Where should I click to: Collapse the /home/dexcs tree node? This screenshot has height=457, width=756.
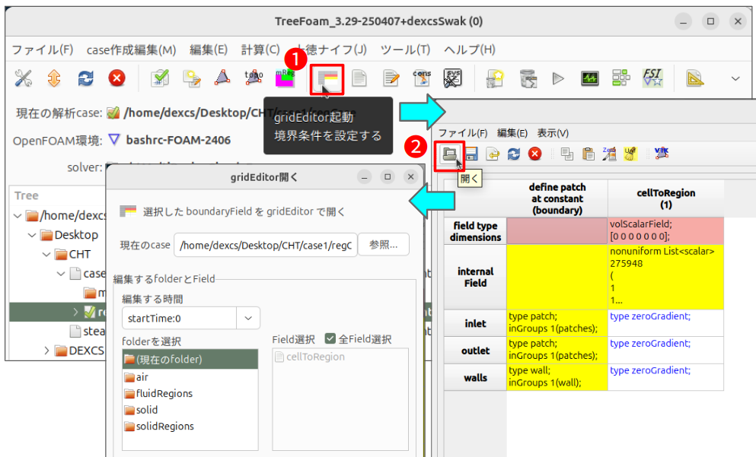[x=18, y=215]
